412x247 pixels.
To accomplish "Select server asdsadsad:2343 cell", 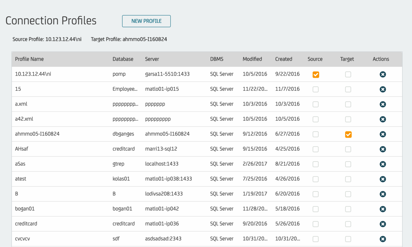I will 163,239.
